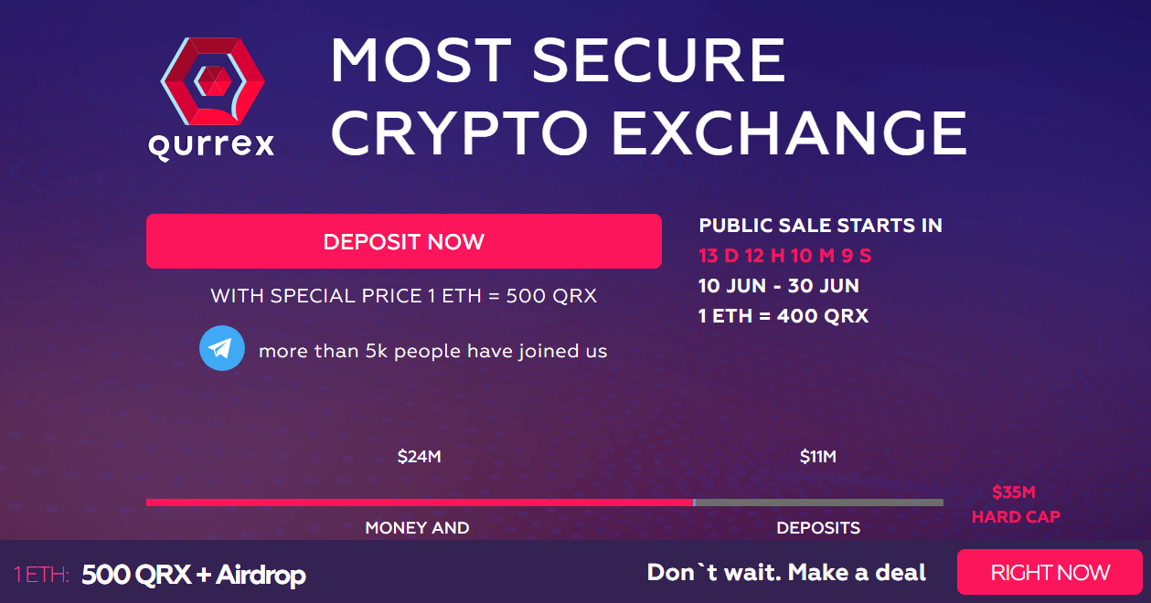
Task: Click the MOST SECURE CRYPTO EXCHANGE headline
Action: [x=647, y=97]
